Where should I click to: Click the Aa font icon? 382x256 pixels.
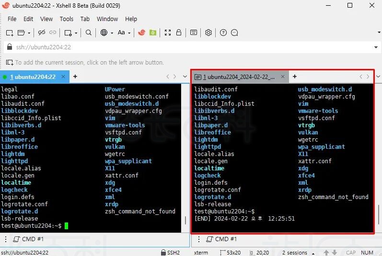pos(121,33)
